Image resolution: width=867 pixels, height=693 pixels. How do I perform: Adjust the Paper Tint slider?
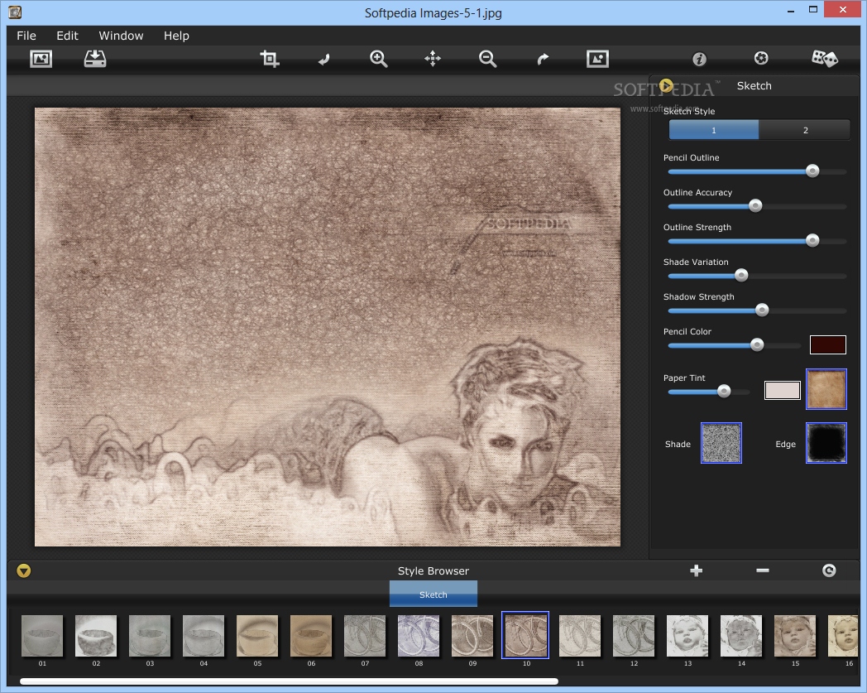click(x=724, y=392)
